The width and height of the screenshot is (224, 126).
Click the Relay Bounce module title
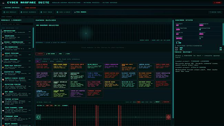(11, 124)
